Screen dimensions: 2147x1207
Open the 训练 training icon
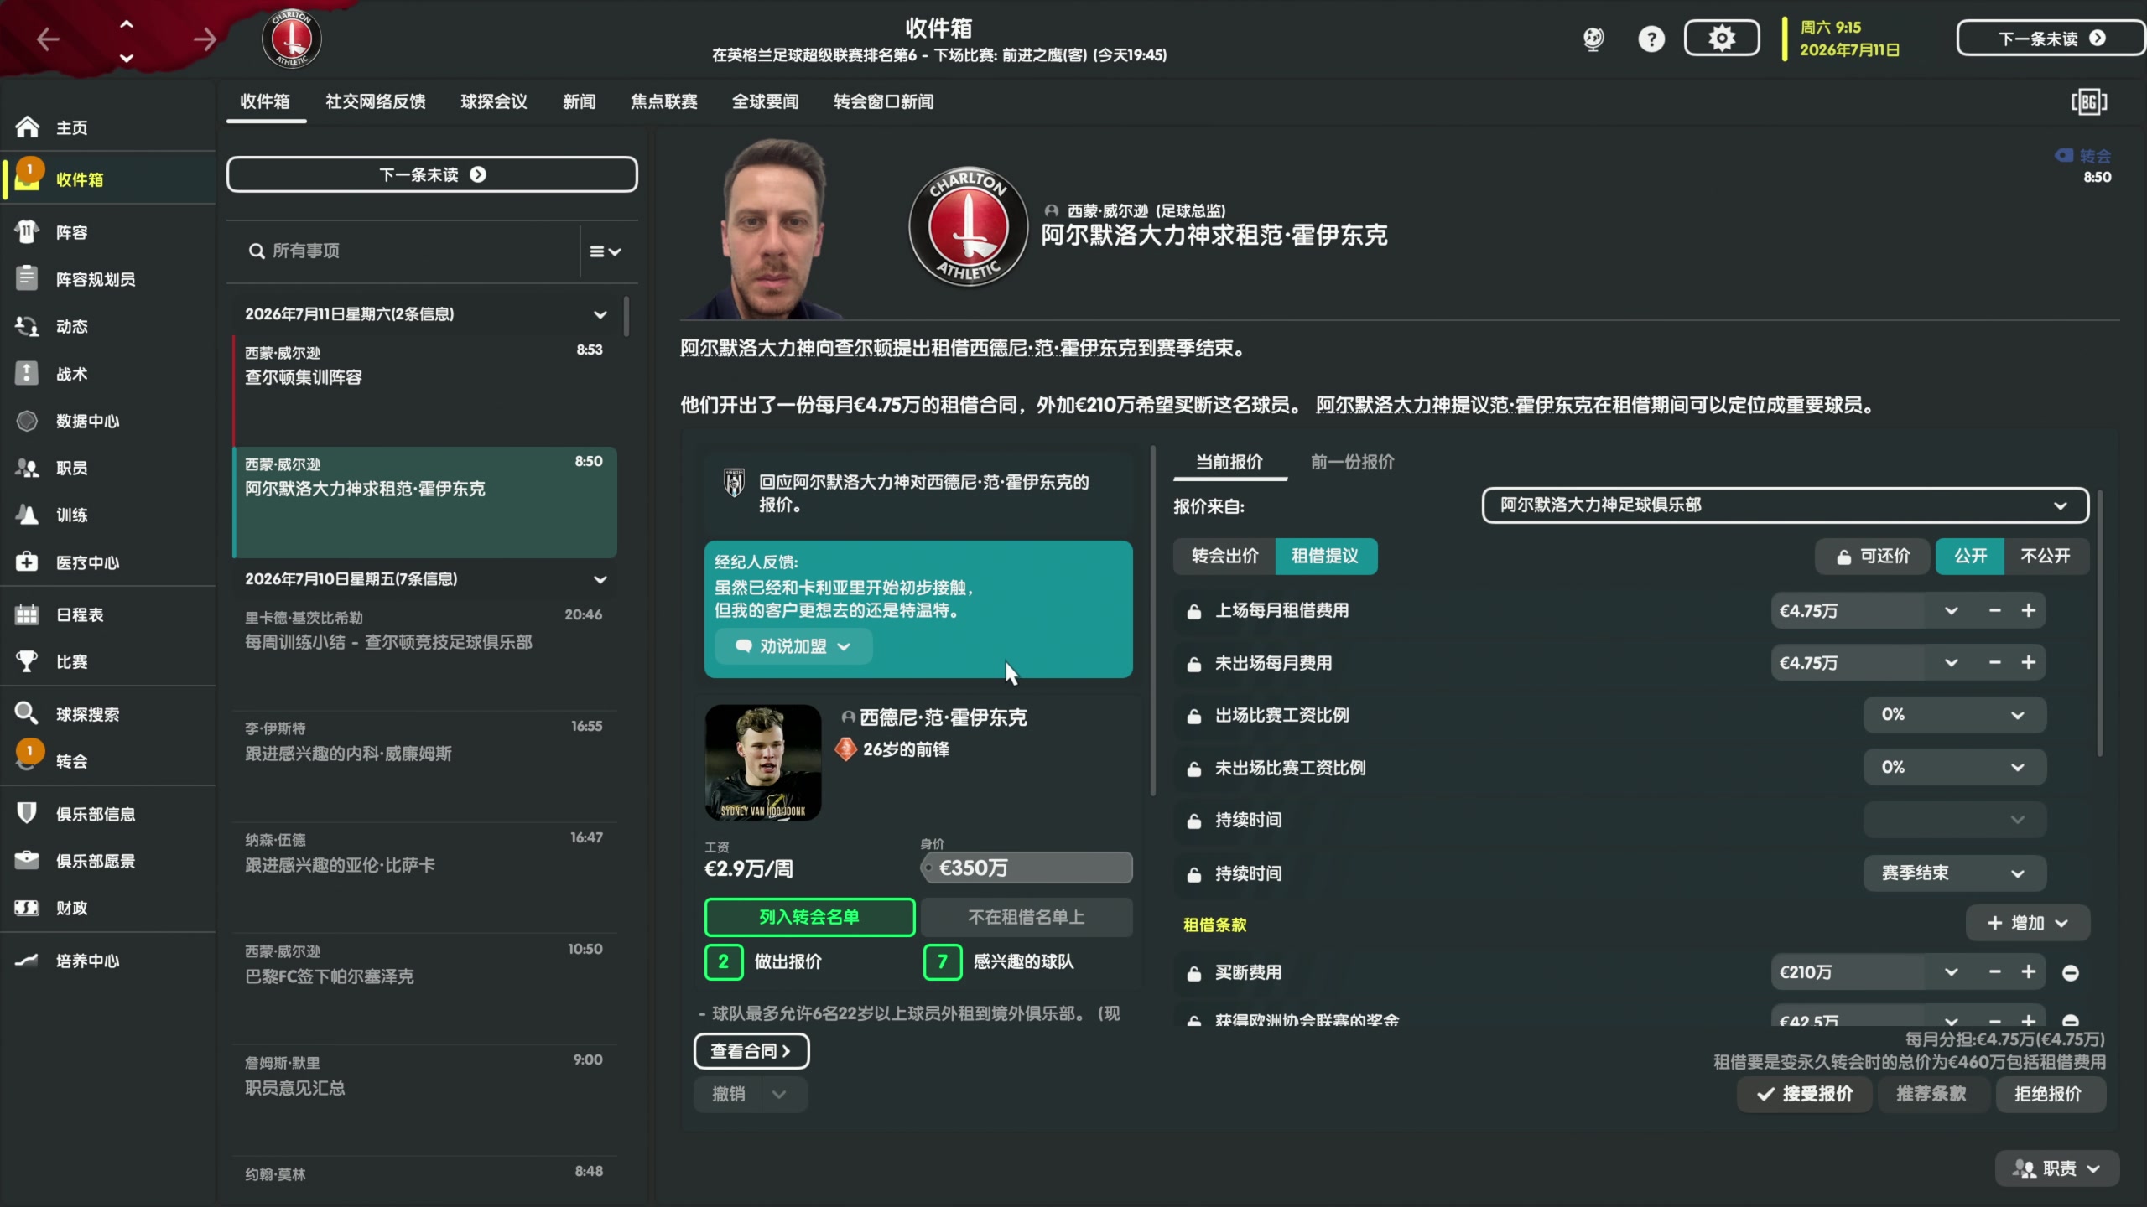[27, 515]
